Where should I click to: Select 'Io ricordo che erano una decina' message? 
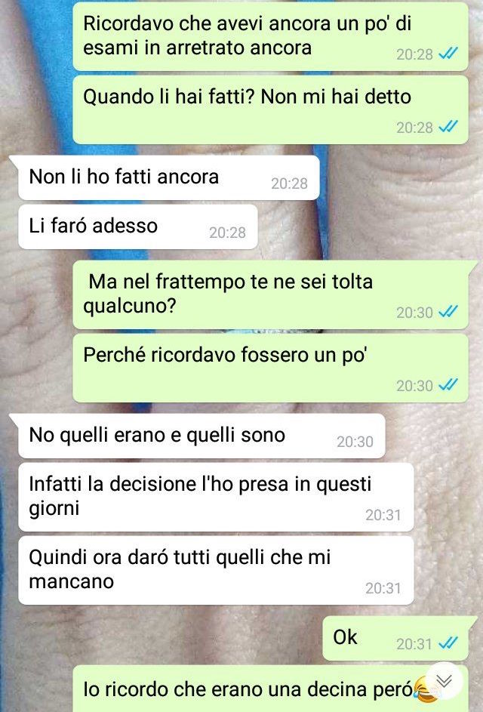pos(270,689)
